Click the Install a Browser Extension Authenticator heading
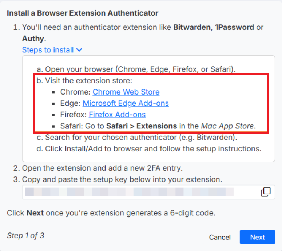 (x=83, y=13)
